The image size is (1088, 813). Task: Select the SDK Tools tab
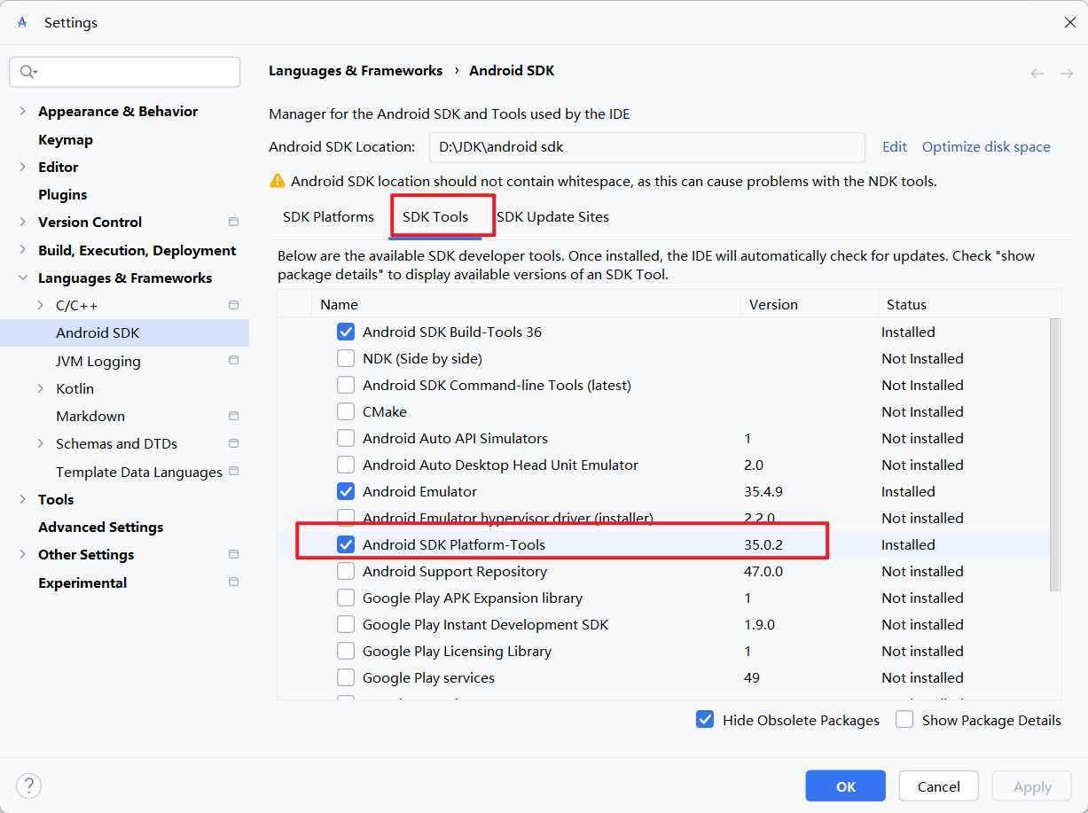click(434, 216)
